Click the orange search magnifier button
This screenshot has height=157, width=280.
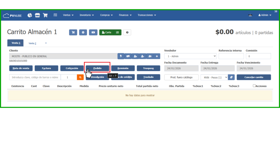tap(80, 77)
